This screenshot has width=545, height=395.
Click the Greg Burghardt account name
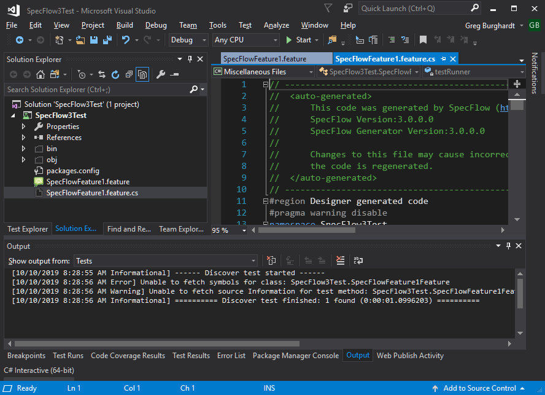tap(490, 26)
